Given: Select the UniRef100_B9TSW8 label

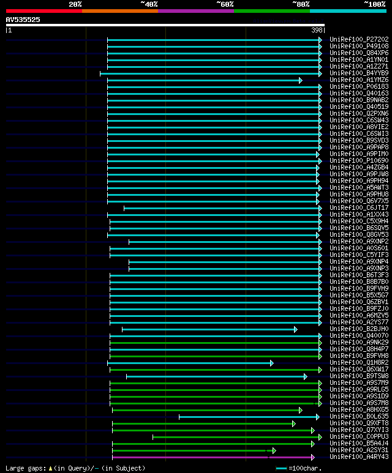Looking at the screenshot, I should [x=359, y=376].
